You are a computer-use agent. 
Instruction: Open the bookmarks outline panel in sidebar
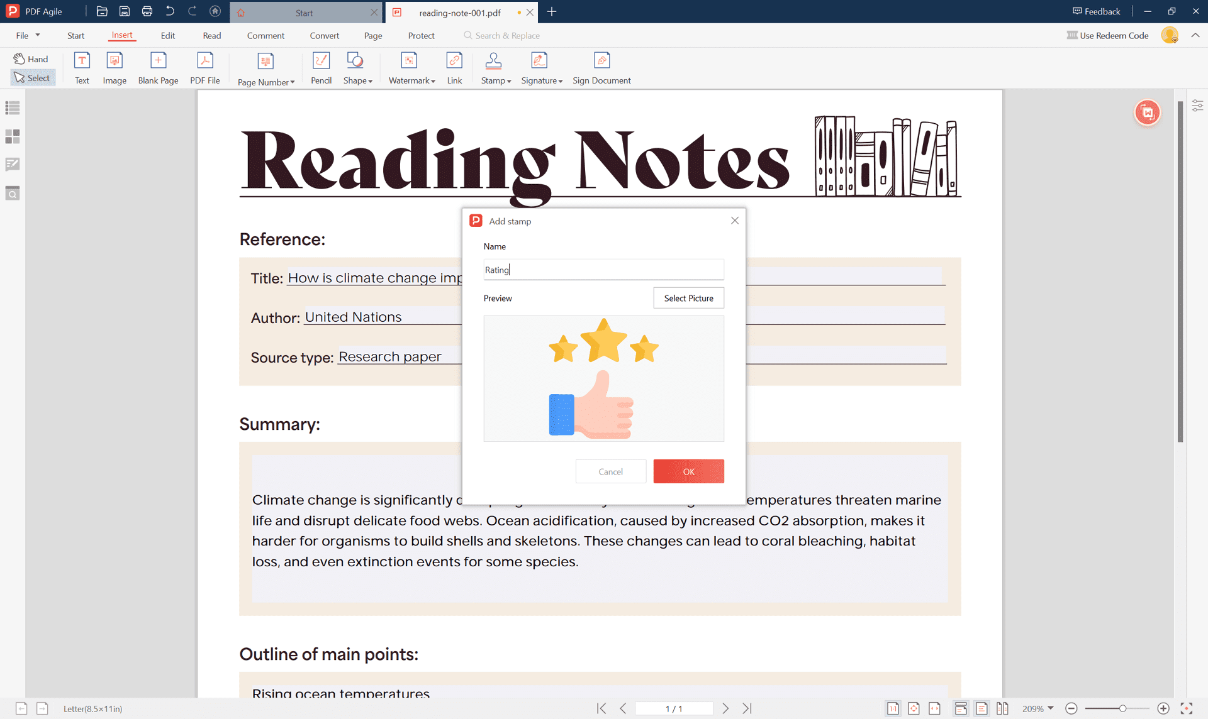tap(13, 108)
